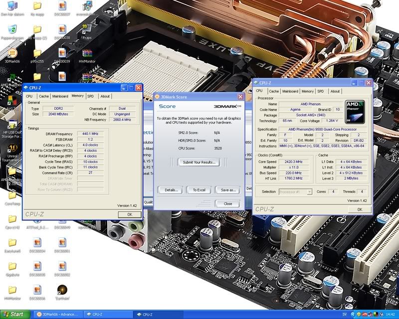The image size is (399, 319).
Task: Click Save as... in 3DMark Score
Action: point(228,190)
